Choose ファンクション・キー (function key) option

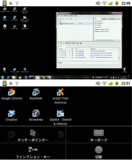click(33, 151)
